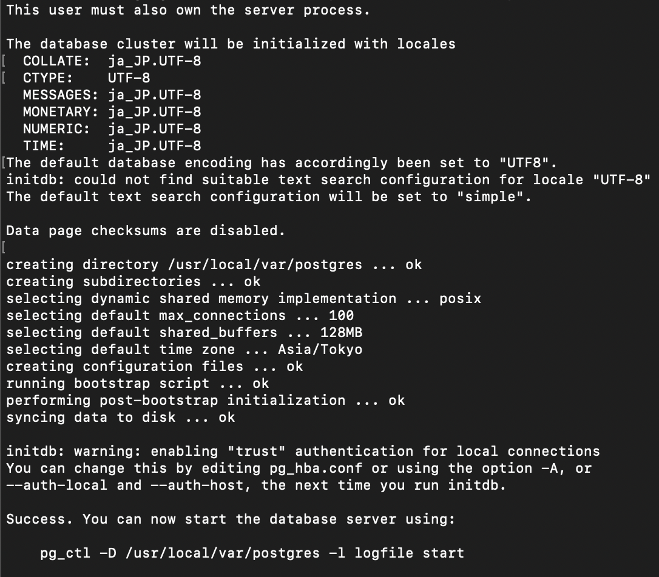Click the max_connections value 100
Image resolution: width=659 pixels, height=577 pixels.
[341, 316]
